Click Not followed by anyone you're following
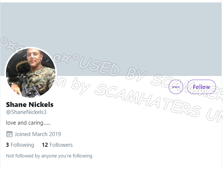The height and width of the screenshot is (170, 223). 49,156
